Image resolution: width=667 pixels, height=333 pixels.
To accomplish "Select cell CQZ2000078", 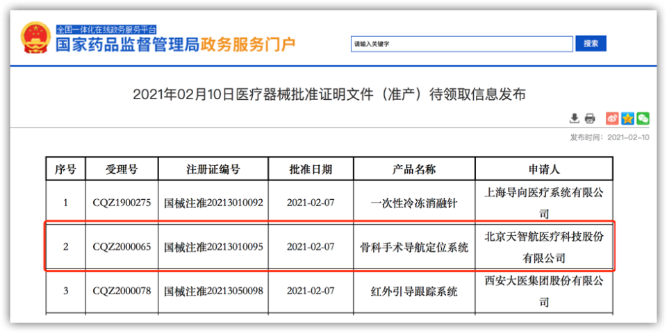I will [122, 291].
